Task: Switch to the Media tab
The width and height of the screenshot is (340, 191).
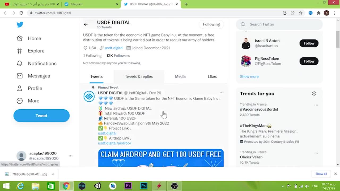Action: [180, 77]
